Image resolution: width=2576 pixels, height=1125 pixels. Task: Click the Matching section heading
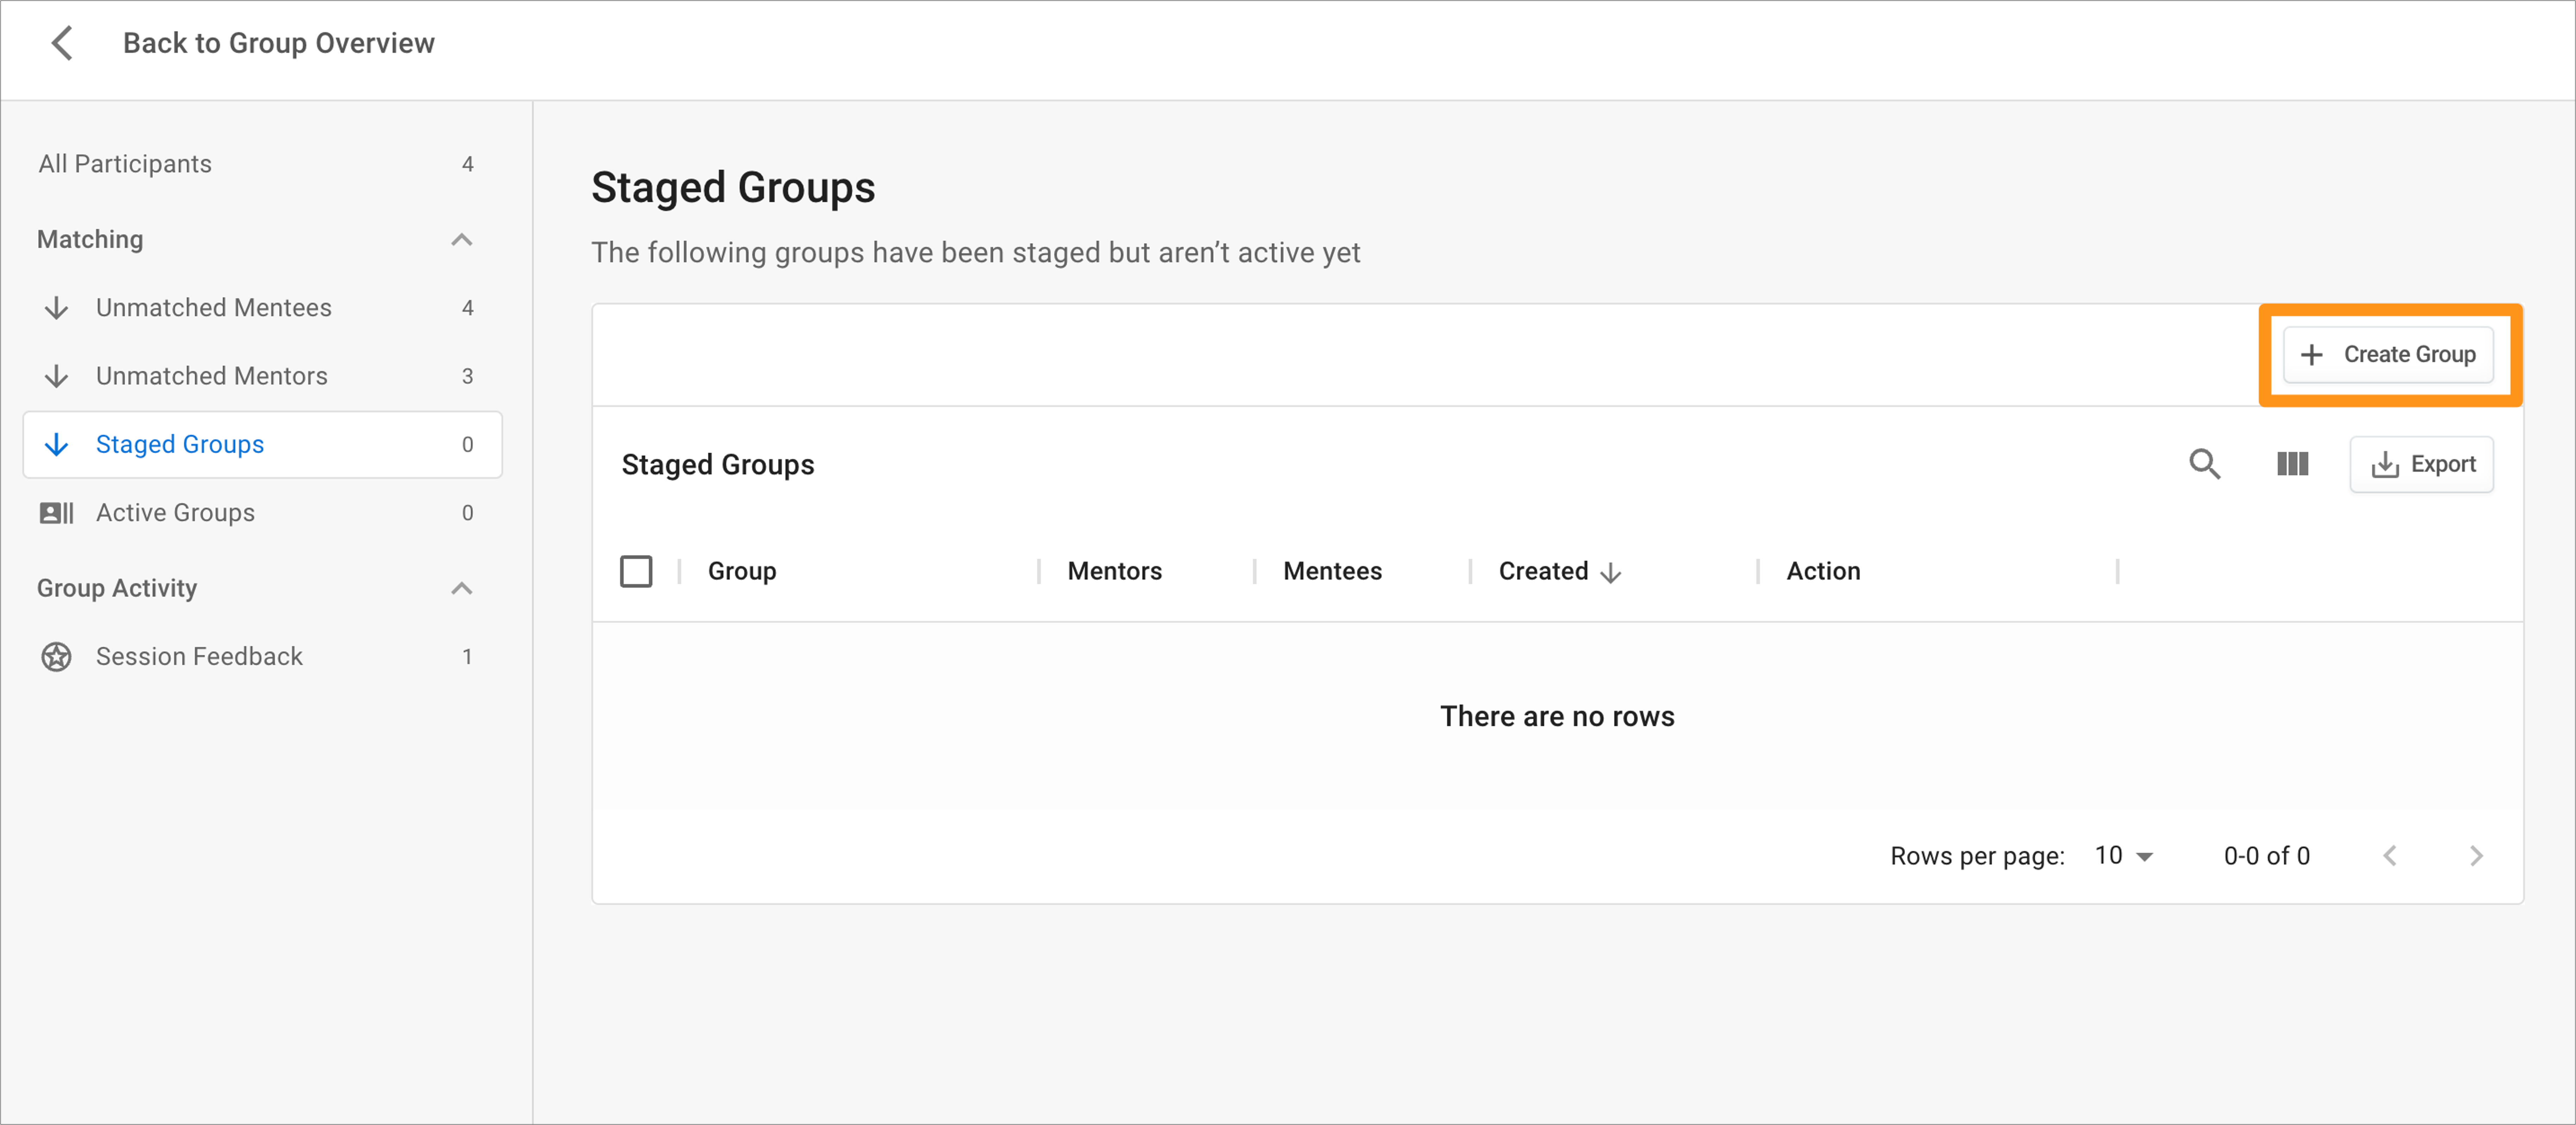[x=90, y=240]
